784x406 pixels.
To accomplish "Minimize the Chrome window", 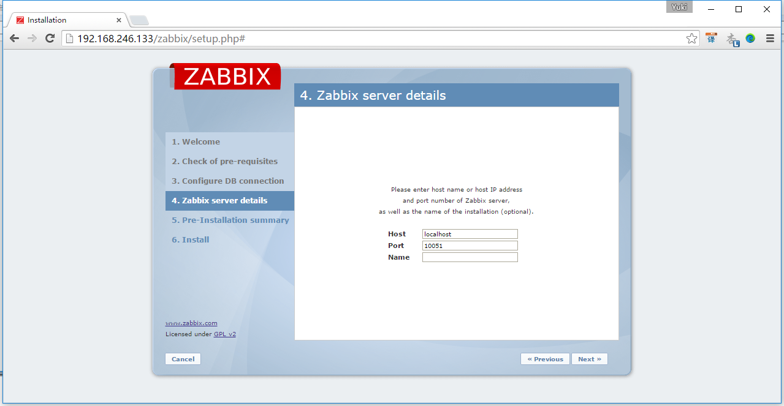I will (711, 9).
